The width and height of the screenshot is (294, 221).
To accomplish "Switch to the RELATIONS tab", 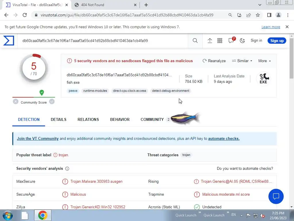I will tap(88, 119).
